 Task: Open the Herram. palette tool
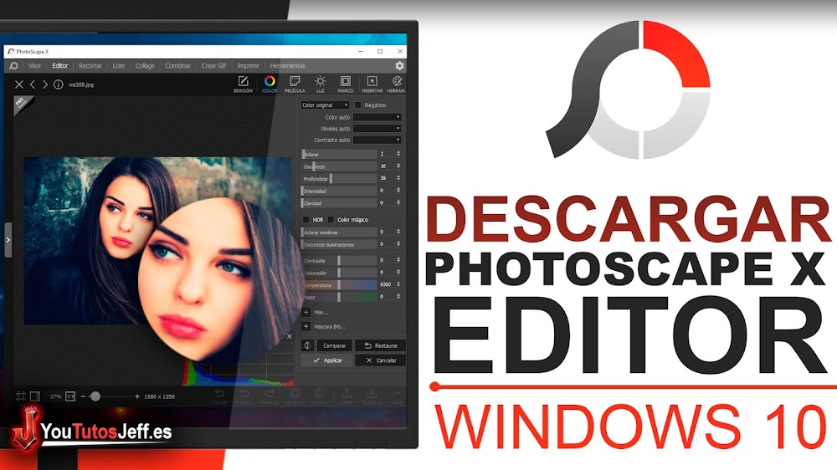point(397,84)
